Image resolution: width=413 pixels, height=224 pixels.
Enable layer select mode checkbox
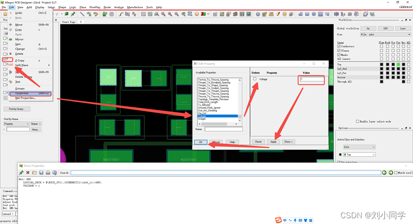(x=357, y=122)
